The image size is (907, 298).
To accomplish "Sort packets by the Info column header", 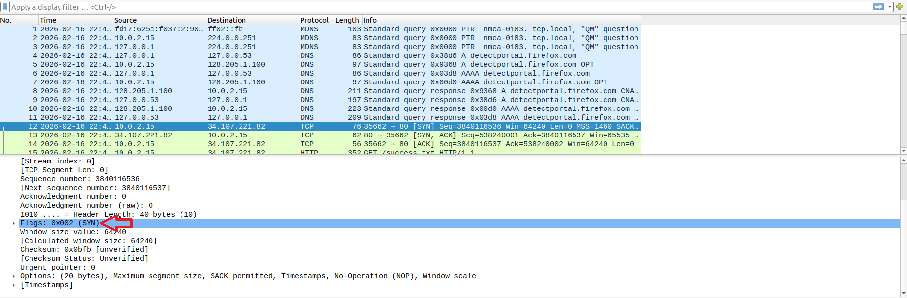I will [x=502, y=20].
